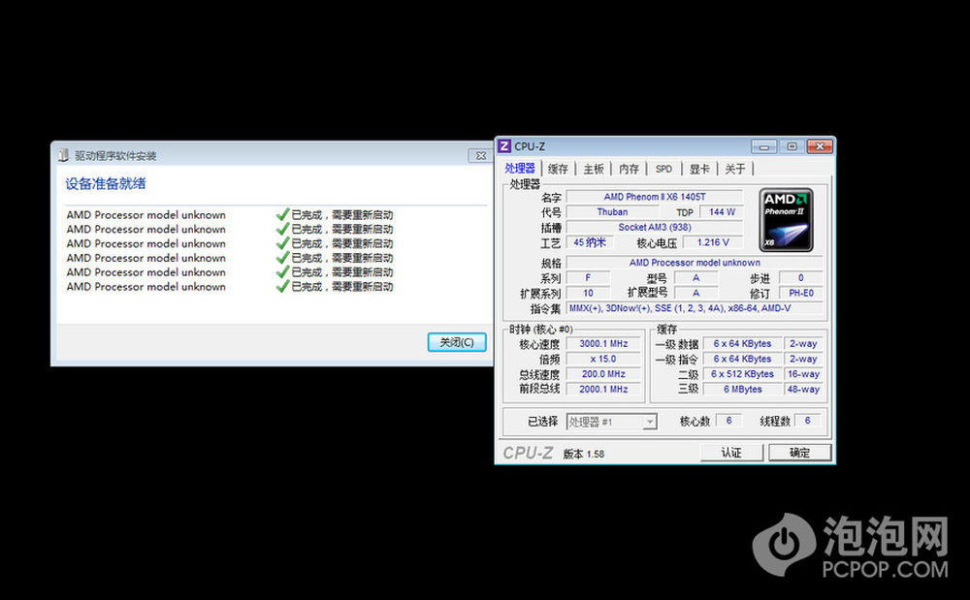This screenshot has width=970, height=600.
Task: Close the driver installation dialog window
Action: [480, 156]
